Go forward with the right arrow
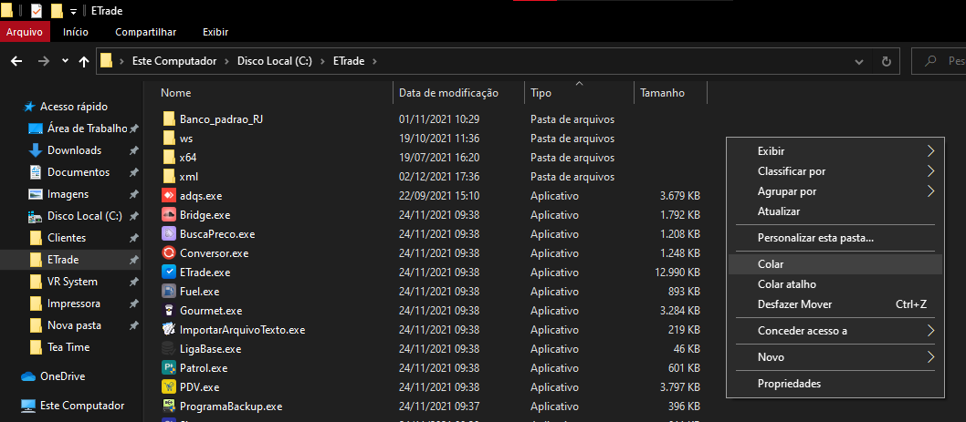 [x=43, y=61]
